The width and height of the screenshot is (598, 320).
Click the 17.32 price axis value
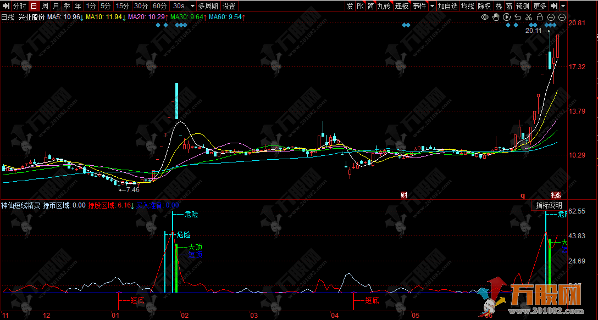(x=576, y=67)
